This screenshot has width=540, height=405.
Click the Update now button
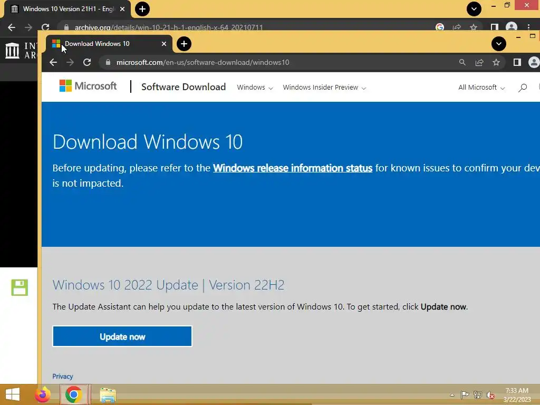click(x=122, y=336)
